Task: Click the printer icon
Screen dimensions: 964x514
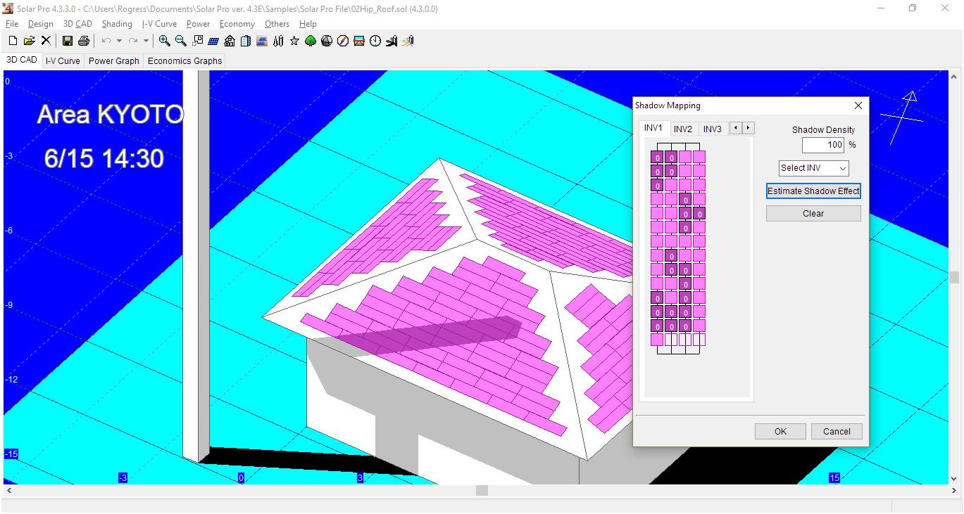Action: click(84, 41)
